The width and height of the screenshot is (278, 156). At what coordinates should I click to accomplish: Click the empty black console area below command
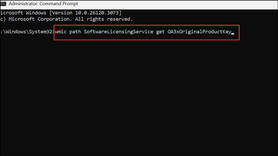(x=131, y=100)
